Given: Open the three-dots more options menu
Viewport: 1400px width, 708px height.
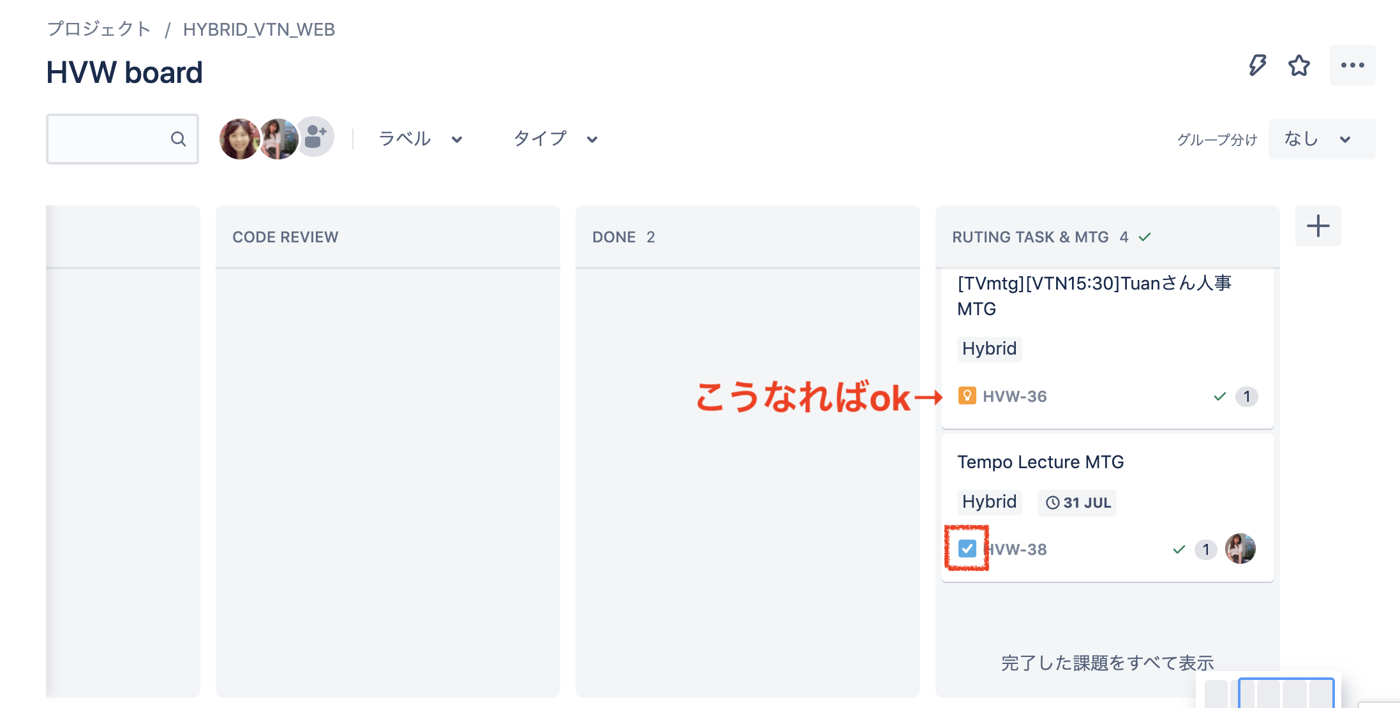Looking at the screenshot, I should click(1352, 65).
